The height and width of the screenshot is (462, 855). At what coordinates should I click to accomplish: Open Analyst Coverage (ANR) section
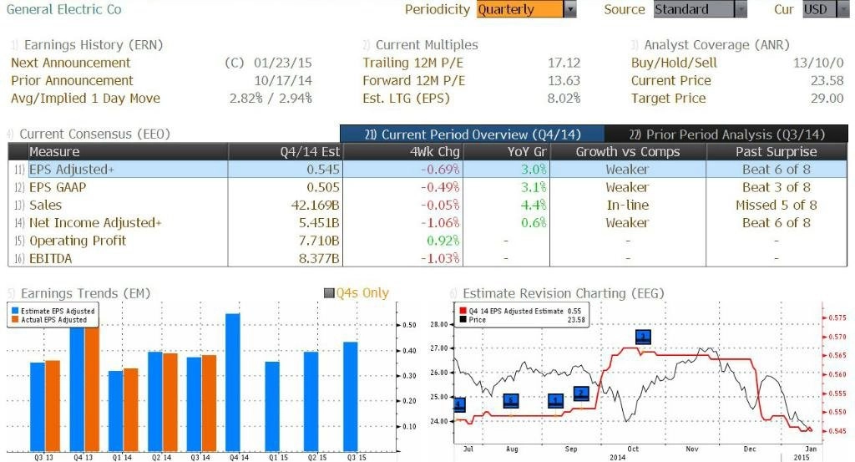tap(716, 45)
